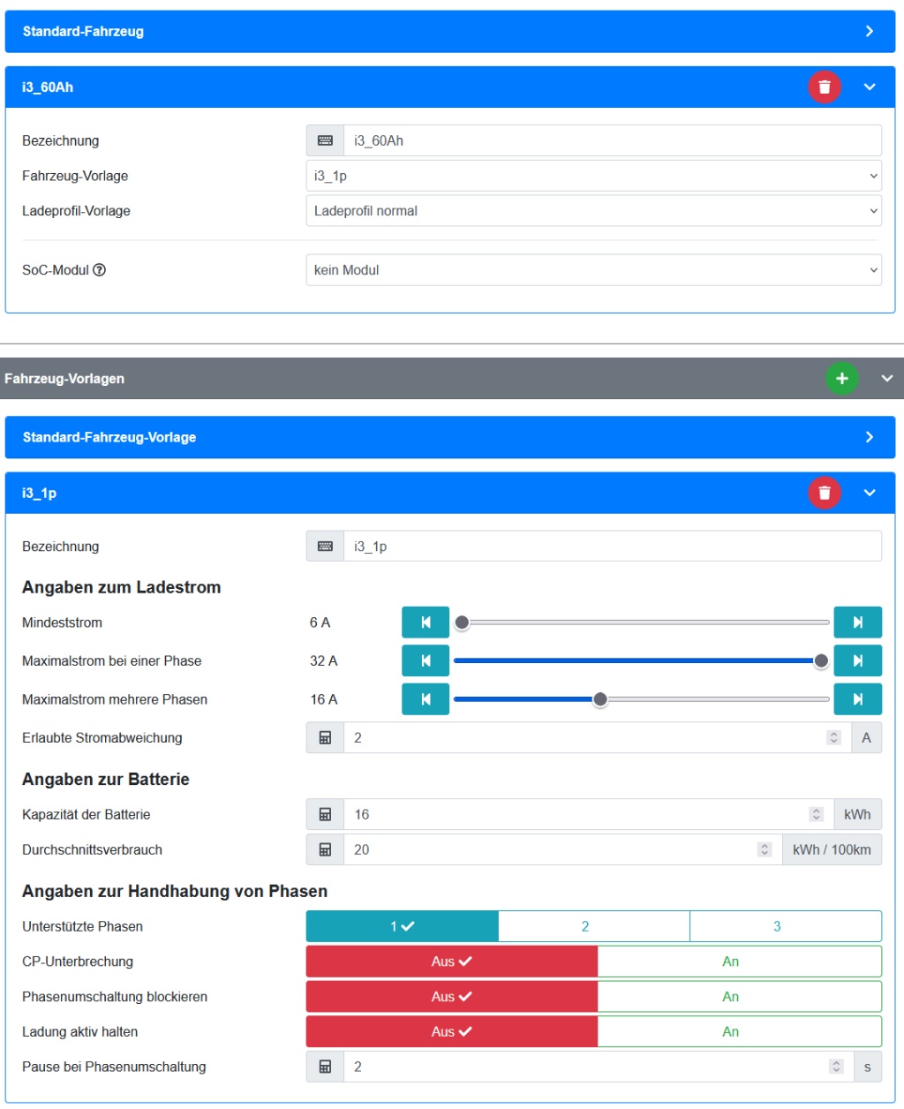The height and width of the screenshot is (1109, 904).
Task: Click calculator icon for Durchschnittsverbrauch
Action: [x=325, y=850]
